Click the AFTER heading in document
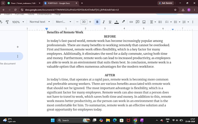Viewport: 198px width, 124px height. (x=110, y=75)
